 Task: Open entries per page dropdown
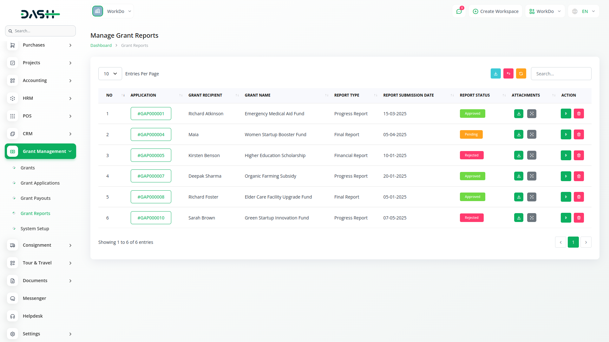tap(110, 74)
